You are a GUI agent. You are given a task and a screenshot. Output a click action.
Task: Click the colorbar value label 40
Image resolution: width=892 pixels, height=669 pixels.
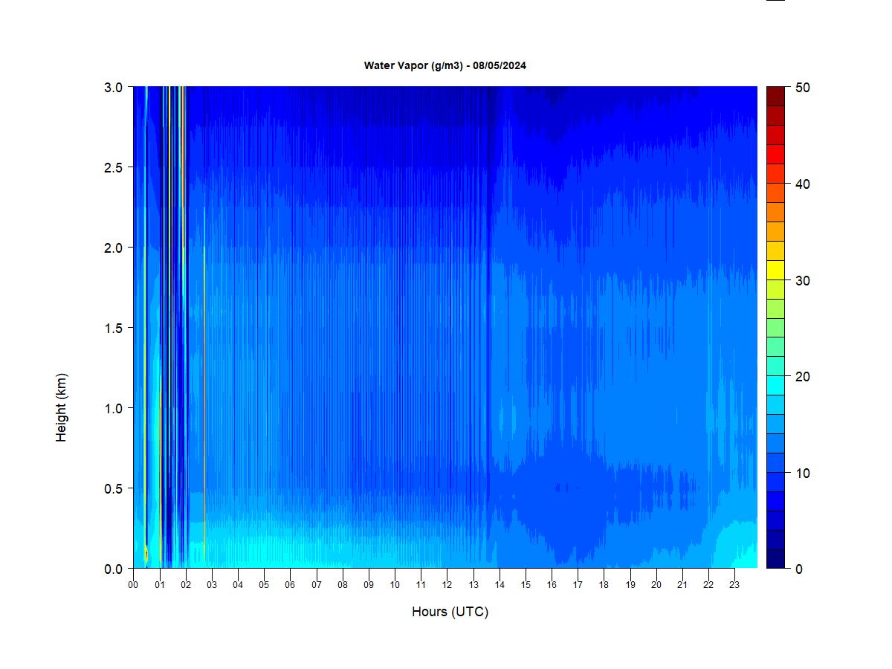[802, 184]
